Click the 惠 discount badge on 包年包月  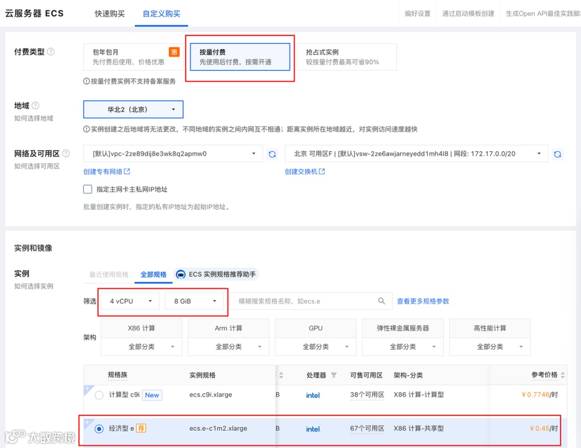(174, 52)
